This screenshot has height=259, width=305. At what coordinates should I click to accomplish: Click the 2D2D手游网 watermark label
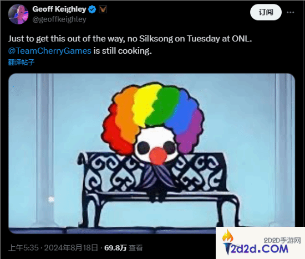tap(282, 241)
